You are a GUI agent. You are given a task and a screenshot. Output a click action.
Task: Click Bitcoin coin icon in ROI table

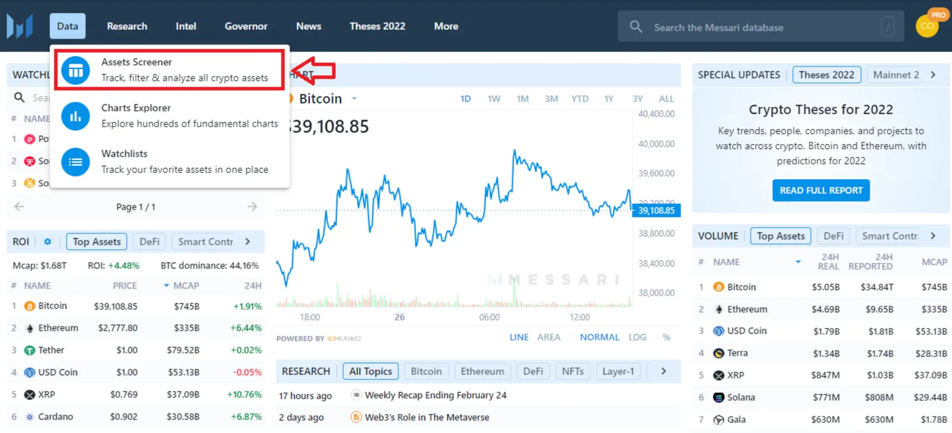coord(30,306)
